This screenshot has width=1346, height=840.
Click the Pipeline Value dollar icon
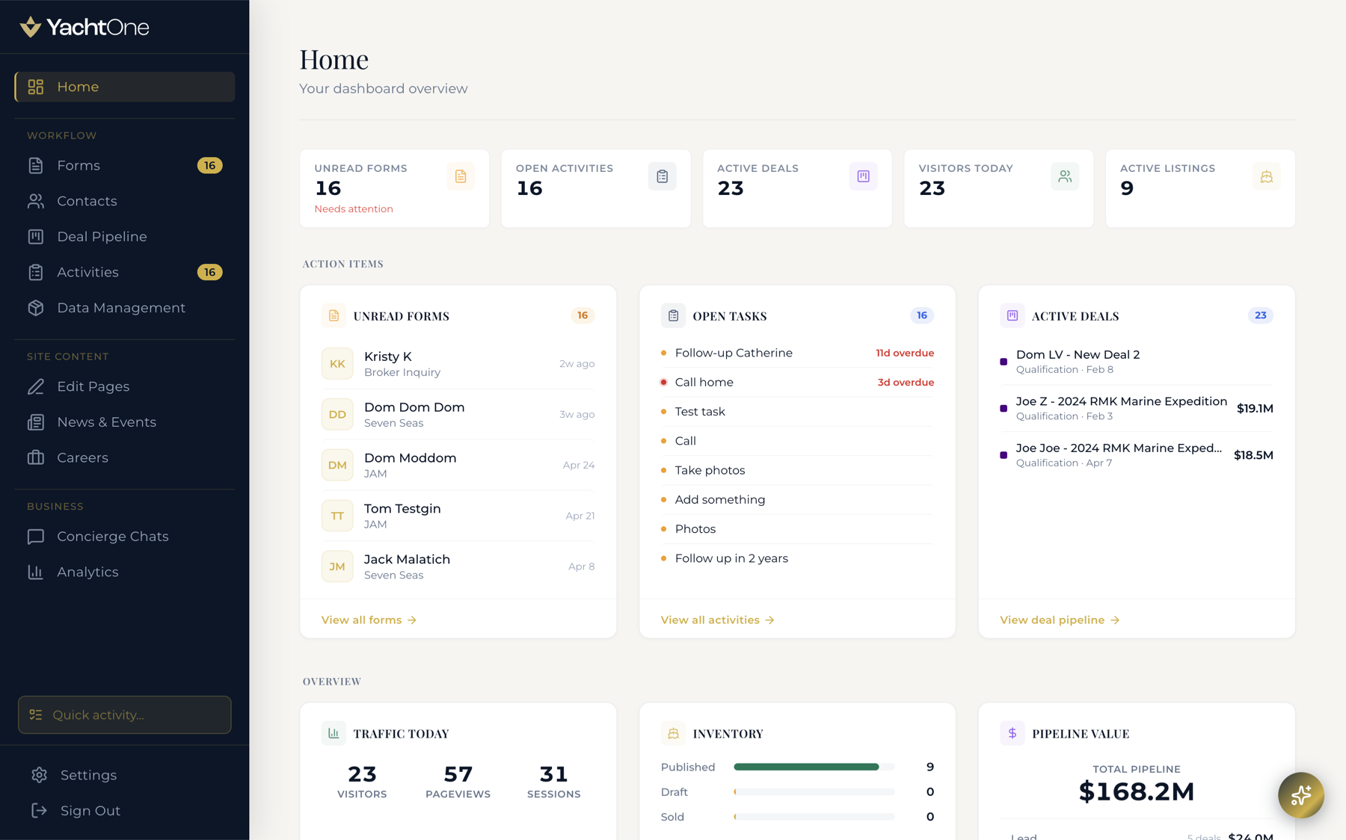pyautogui.click(x=1012, y=733)
